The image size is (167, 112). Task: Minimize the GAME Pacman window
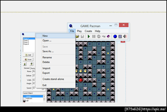point(111,25)
